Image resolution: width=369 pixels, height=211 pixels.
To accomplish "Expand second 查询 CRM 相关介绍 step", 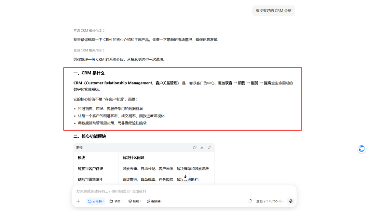I will pos(89,50).
